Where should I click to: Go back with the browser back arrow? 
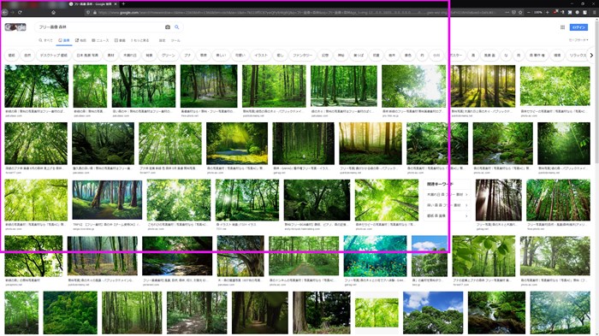pos(4,12)
